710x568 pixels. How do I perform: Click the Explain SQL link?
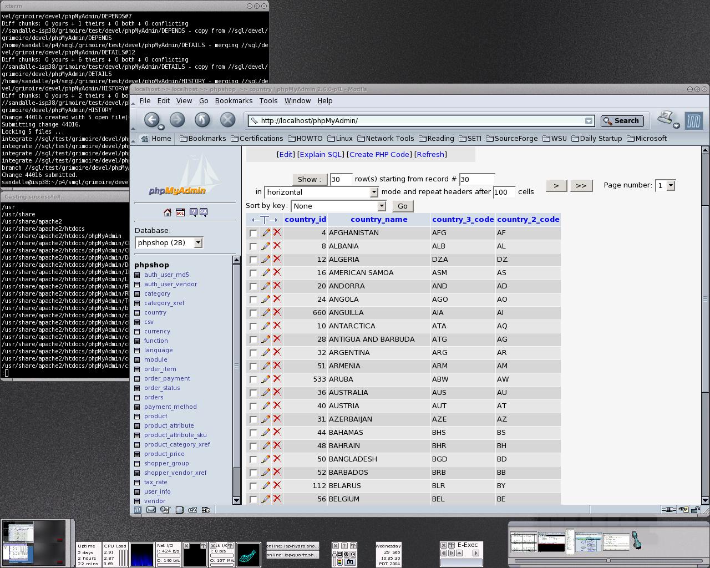(321, 155)
